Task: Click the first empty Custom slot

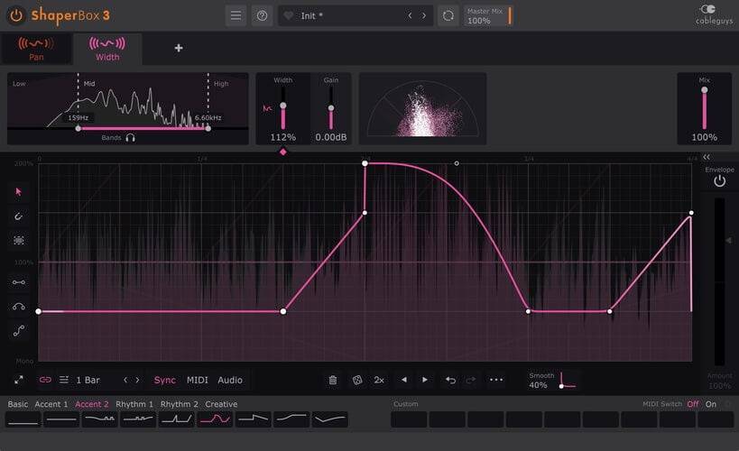Action: (x=409, y=419)
